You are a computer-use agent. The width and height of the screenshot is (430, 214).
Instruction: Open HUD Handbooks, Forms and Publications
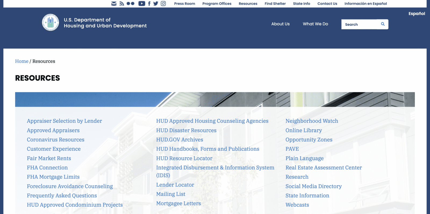tap(208, 149)
